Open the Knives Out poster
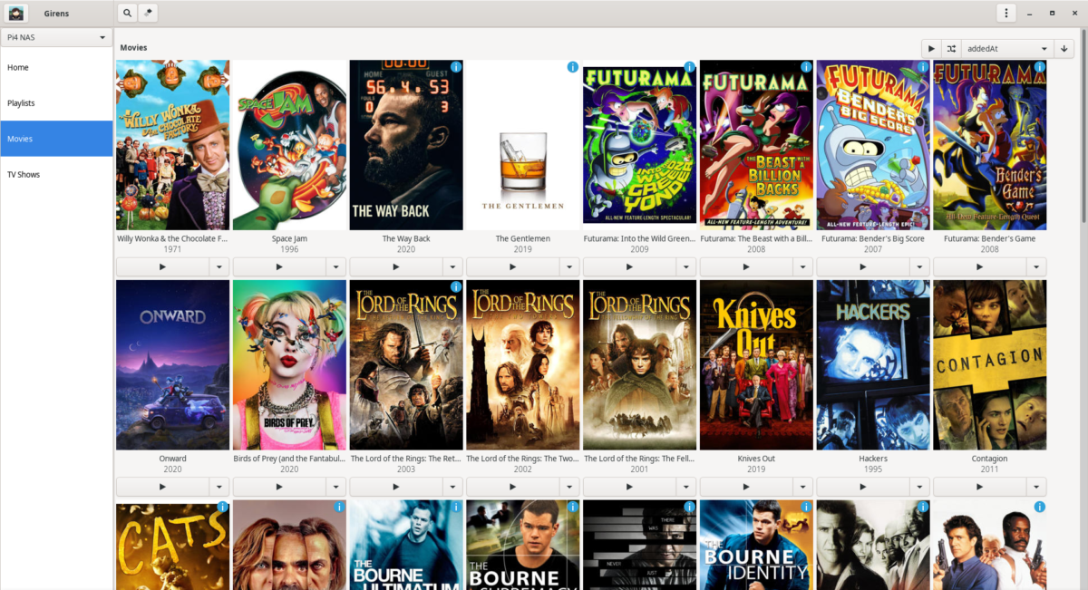The height and width of the screenshot is (590, 1088). pos(757,364)
